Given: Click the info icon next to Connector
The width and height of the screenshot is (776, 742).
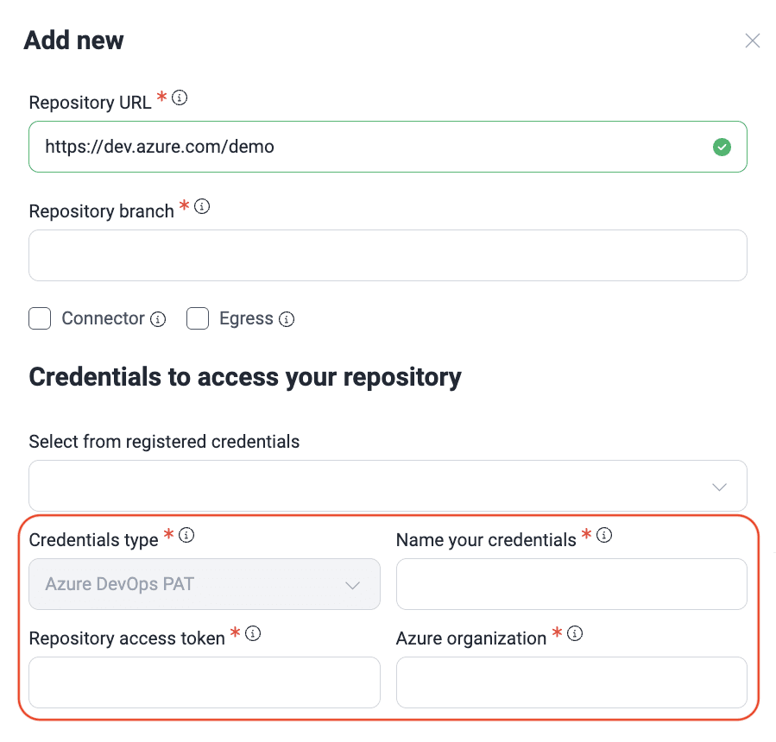Looking at the screenshot, I should pos(158,319).
